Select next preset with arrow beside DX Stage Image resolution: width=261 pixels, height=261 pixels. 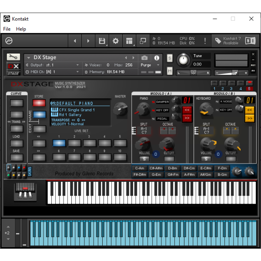134,58
